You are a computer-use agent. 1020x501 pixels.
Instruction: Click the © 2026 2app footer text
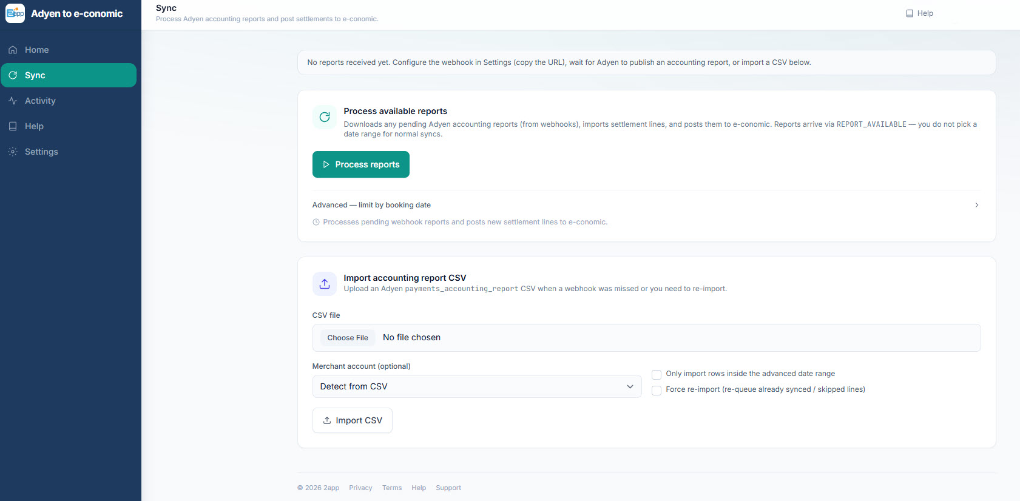coord(319,488)
